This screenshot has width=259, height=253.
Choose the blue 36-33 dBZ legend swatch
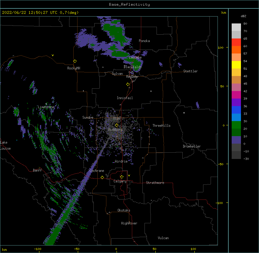coord(236,110)
